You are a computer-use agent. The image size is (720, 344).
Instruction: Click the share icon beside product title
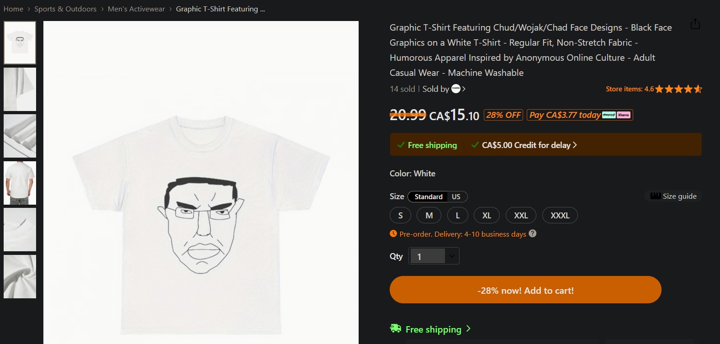pos(695,24)
